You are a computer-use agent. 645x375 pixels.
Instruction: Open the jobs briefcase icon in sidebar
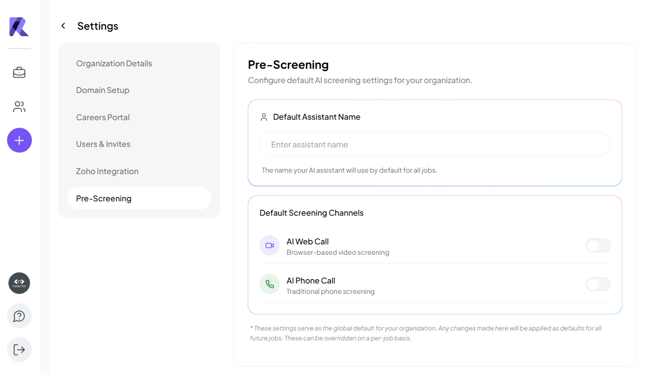point(19,73)
